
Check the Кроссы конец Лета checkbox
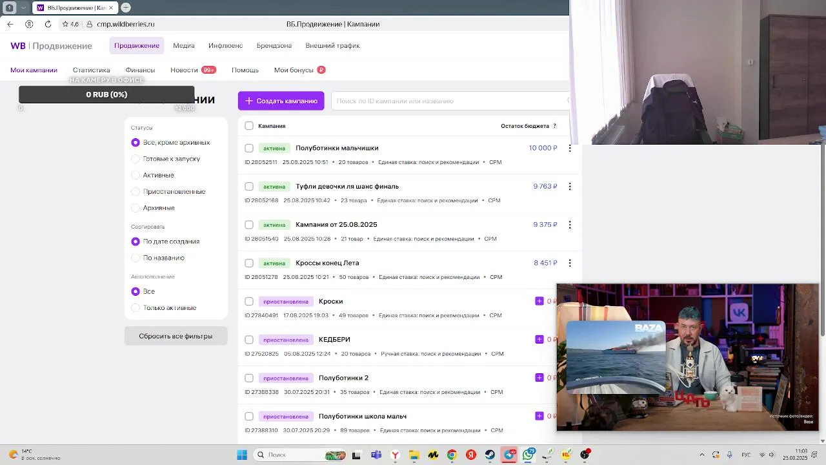click(249, 263)
